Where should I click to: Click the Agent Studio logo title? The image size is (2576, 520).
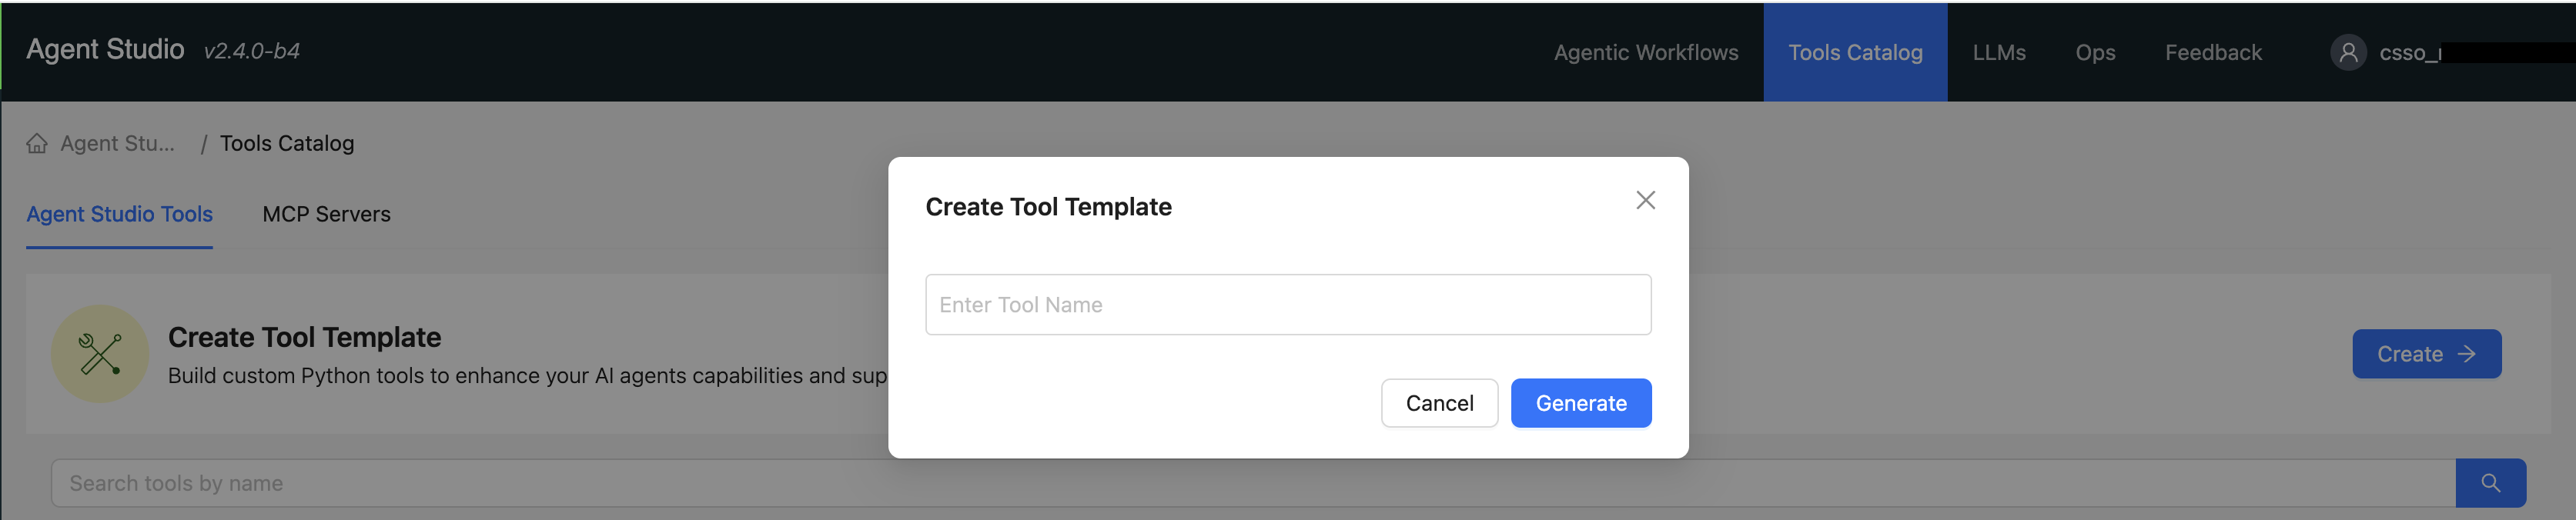tap(105, 49)
